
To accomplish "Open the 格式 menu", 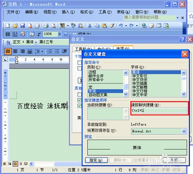I will coord(86,12).
